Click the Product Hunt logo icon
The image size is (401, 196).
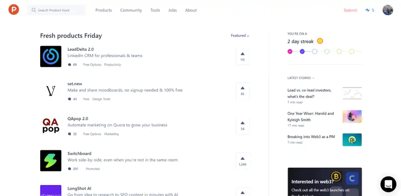click(x=14, y=10)
